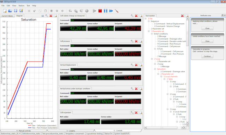Pause the running test
The height and width of the screenshot is (135, 226).
106,11
